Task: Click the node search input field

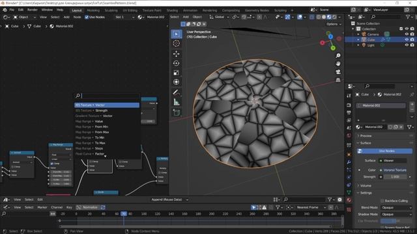Action: (107, 96)
